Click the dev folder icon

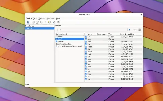click(x=86, y=42)
